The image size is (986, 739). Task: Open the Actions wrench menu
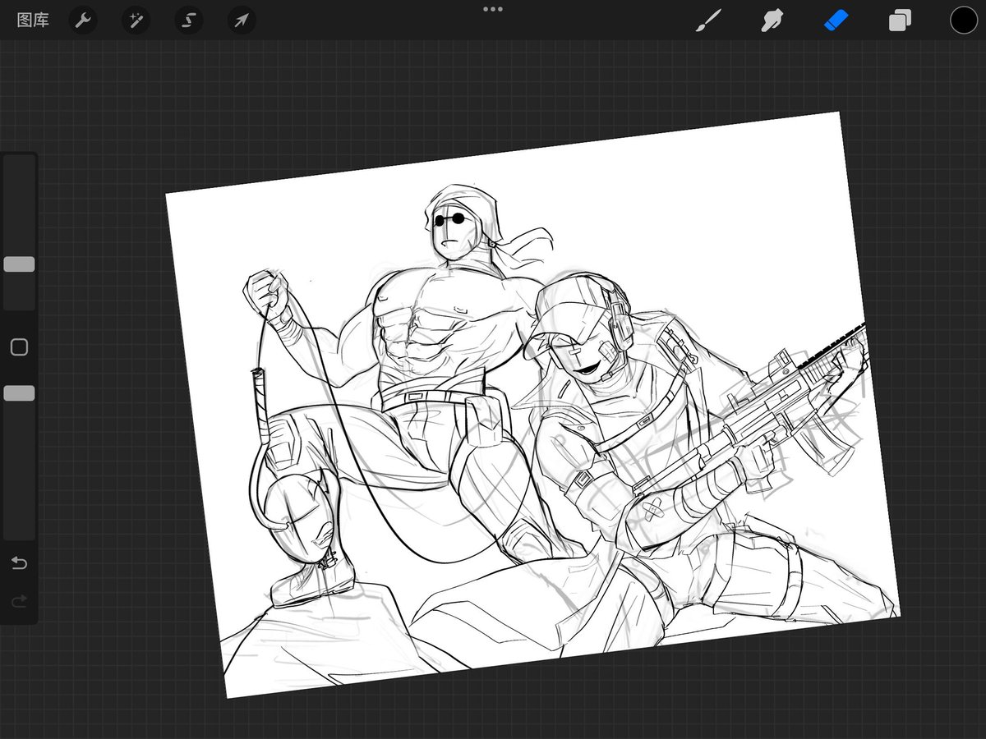[x=82, y=21]
